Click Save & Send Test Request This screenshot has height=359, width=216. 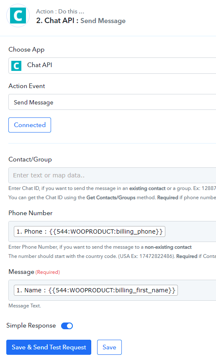coord(49,347)
